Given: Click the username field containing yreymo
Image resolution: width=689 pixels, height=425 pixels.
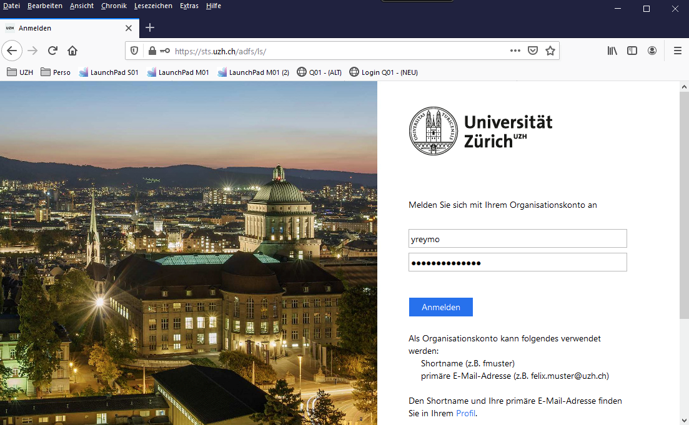Looking at the screenshot, I should (x=517, y=238).
